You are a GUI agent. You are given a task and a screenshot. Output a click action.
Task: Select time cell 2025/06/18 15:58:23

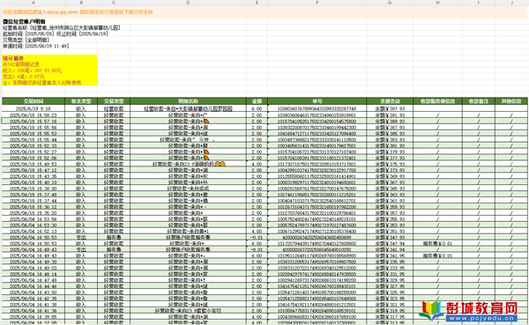tap(34, 115)
